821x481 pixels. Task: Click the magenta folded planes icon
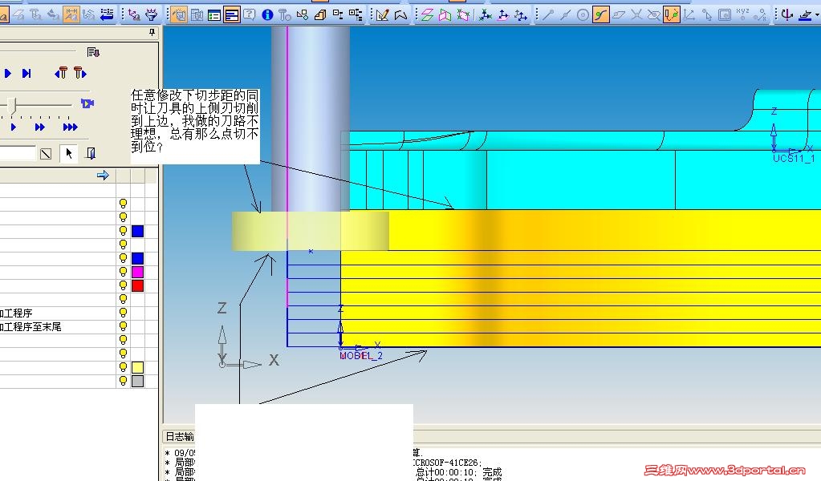tap(445, 15)
